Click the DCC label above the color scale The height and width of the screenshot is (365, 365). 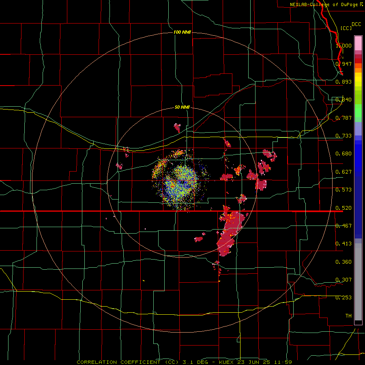(x=356, y=24)
